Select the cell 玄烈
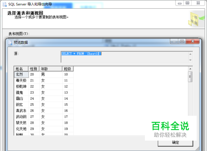The width and height of the screenshot is (207, 151). [21, 74]
